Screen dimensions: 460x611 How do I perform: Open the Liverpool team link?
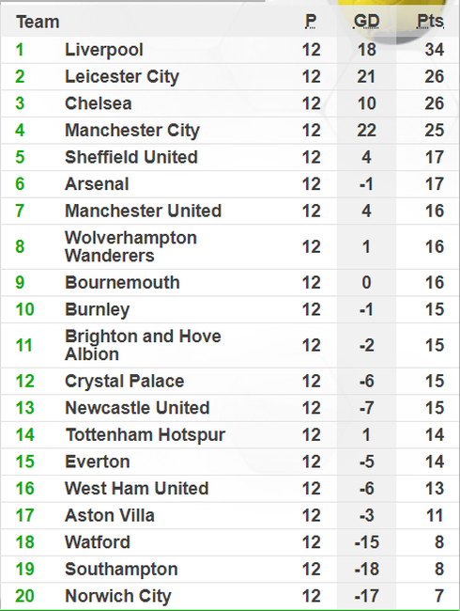click(104, 50)
